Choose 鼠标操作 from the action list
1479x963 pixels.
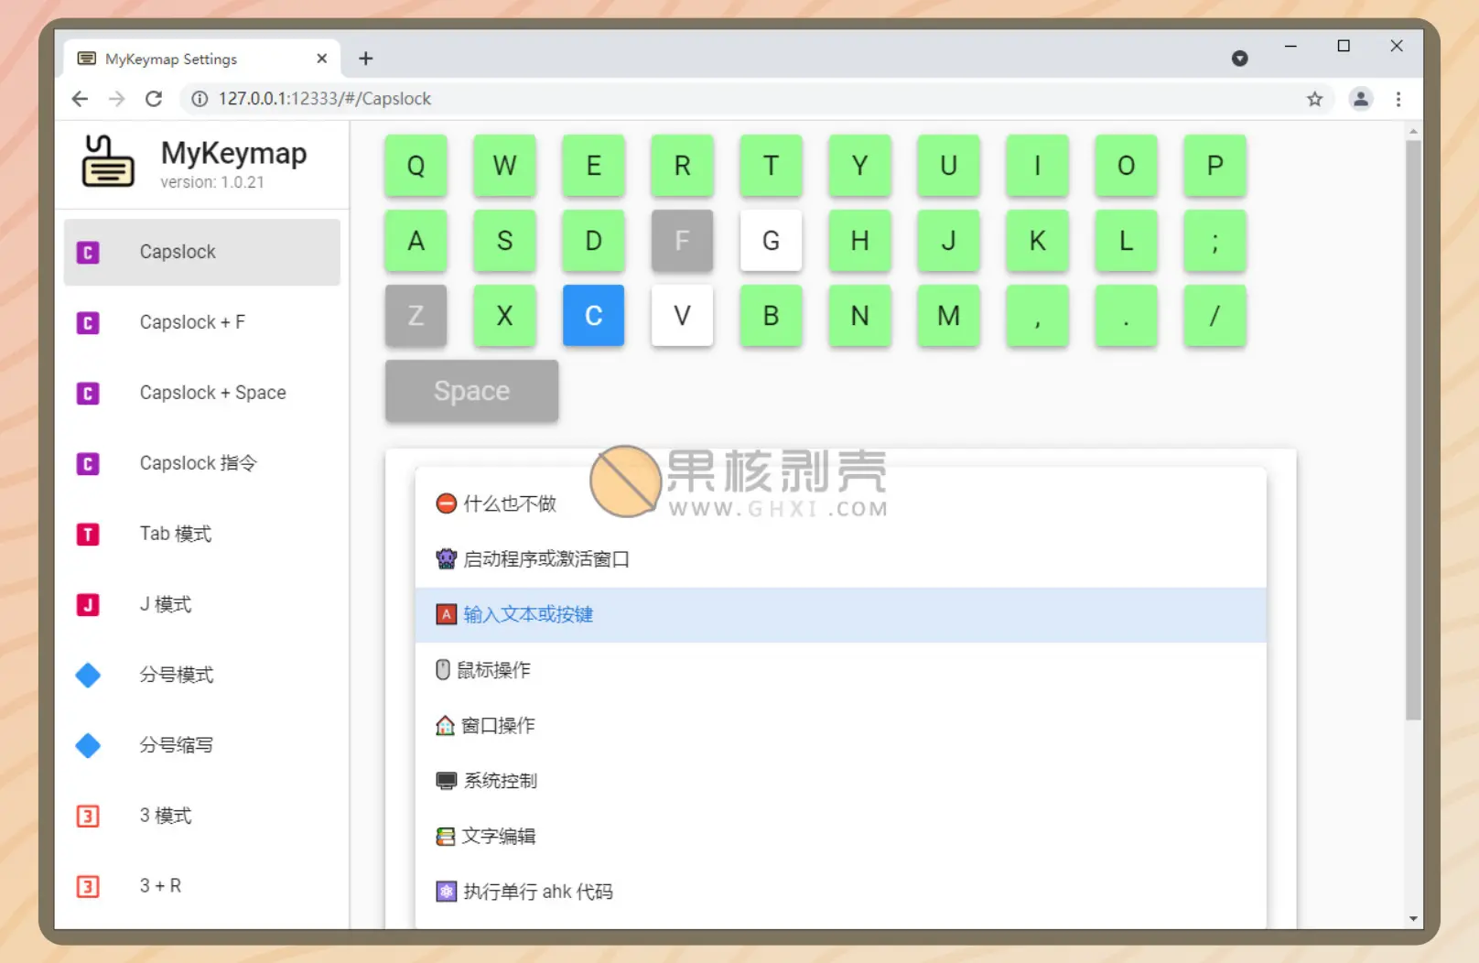(x=494, y=670)
